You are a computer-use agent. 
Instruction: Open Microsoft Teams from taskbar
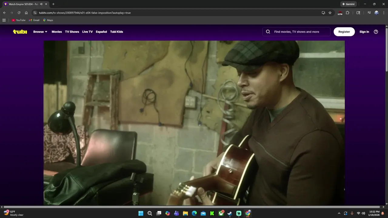(176, 213)
